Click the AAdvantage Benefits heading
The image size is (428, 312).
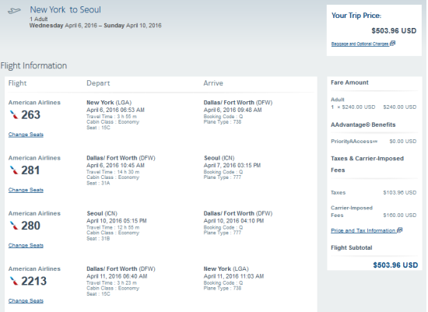tap(363, 124)
